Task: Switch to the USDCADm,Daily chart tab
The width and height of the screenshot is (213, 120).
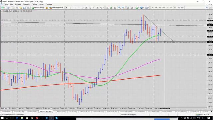Action: click(x=181, y=112)
